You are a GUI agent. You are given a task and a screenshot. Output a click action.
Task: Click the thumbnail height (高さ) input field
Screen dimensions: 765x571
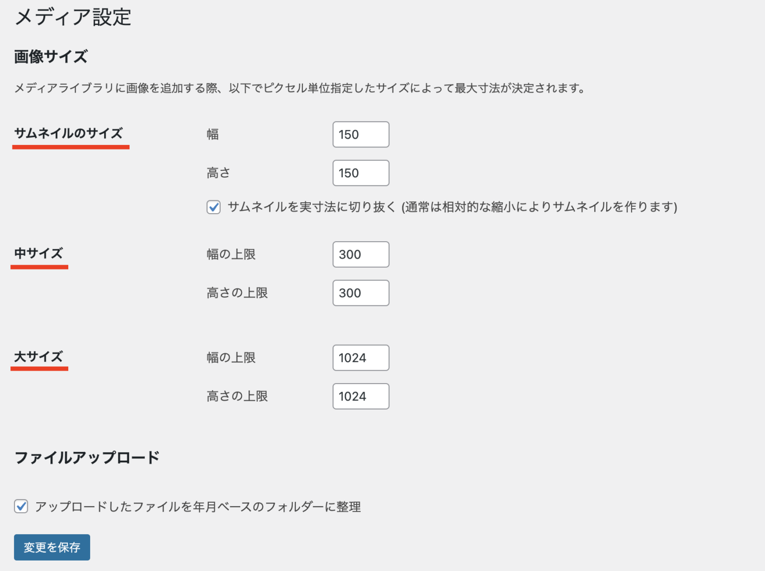coord(361,173)
